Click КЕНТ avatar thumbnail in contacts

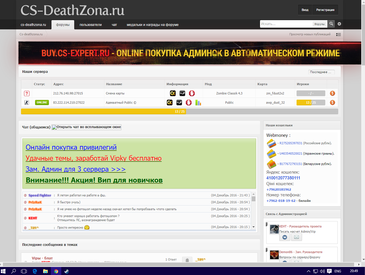coord(274,229)
